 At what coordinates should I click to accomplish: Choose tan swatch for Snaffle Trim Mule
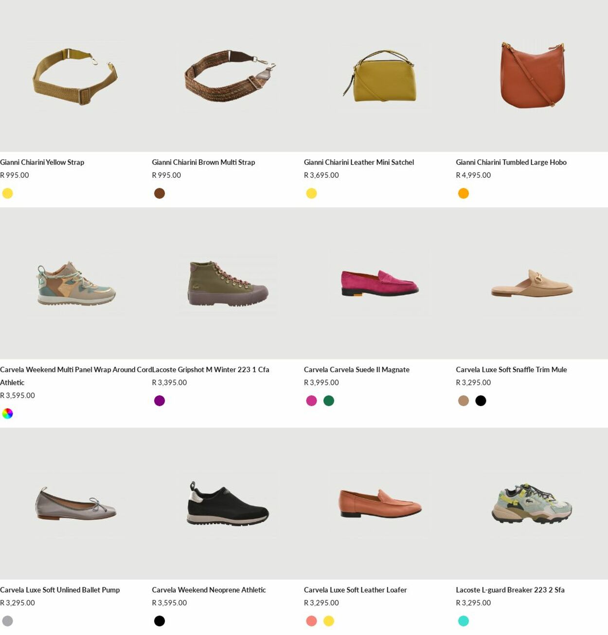[464, 401]
